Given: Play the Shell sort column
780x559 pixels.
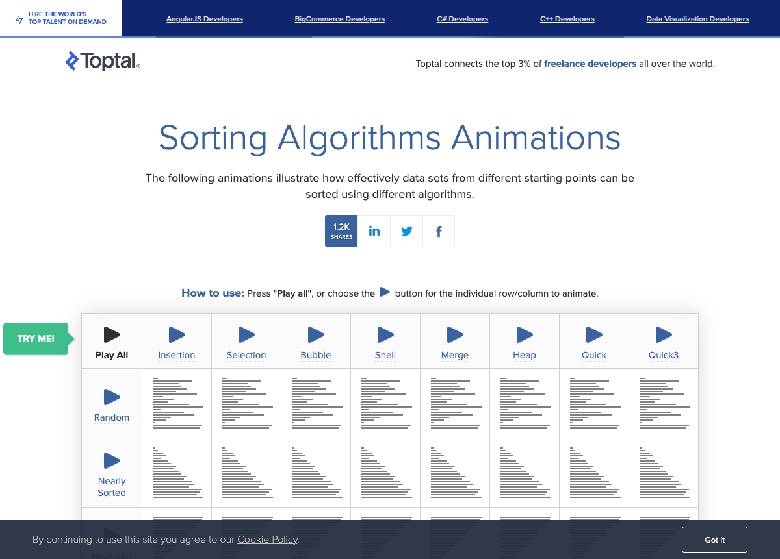Looking at the screenshot, I should (x=385, y=336).
